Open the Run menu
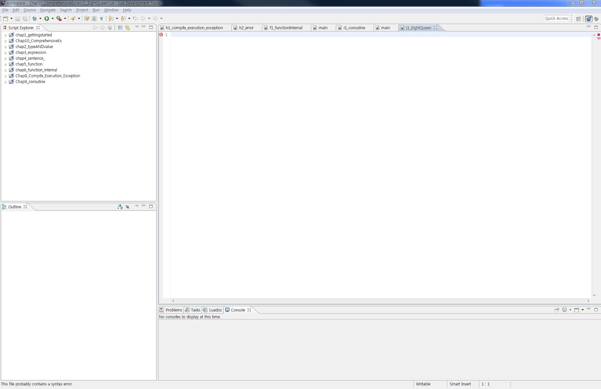Screen dimensions: 601x389 click(96, 10)
